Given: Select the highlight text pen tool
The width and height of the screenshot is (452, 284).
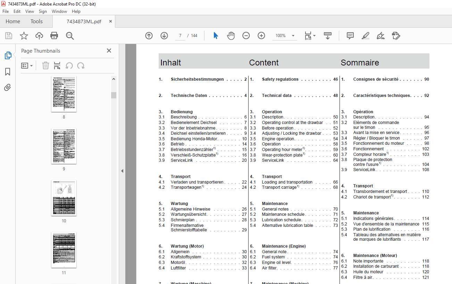Looking at the screenshot, I should tap(365, 36).
